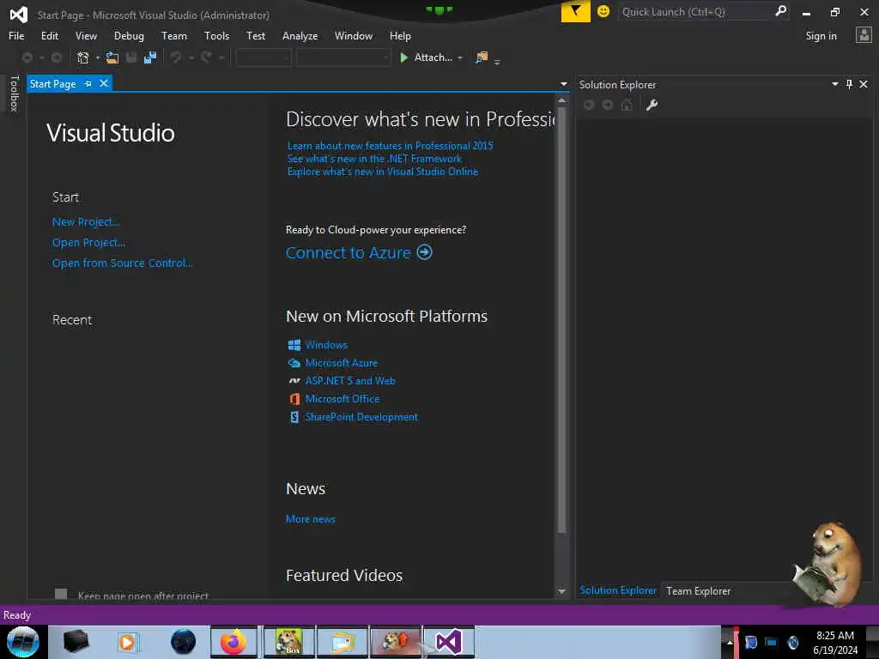Open the Redo history dropdown arrow
This screenshot has height=659, width=879.
pos(221,57)
